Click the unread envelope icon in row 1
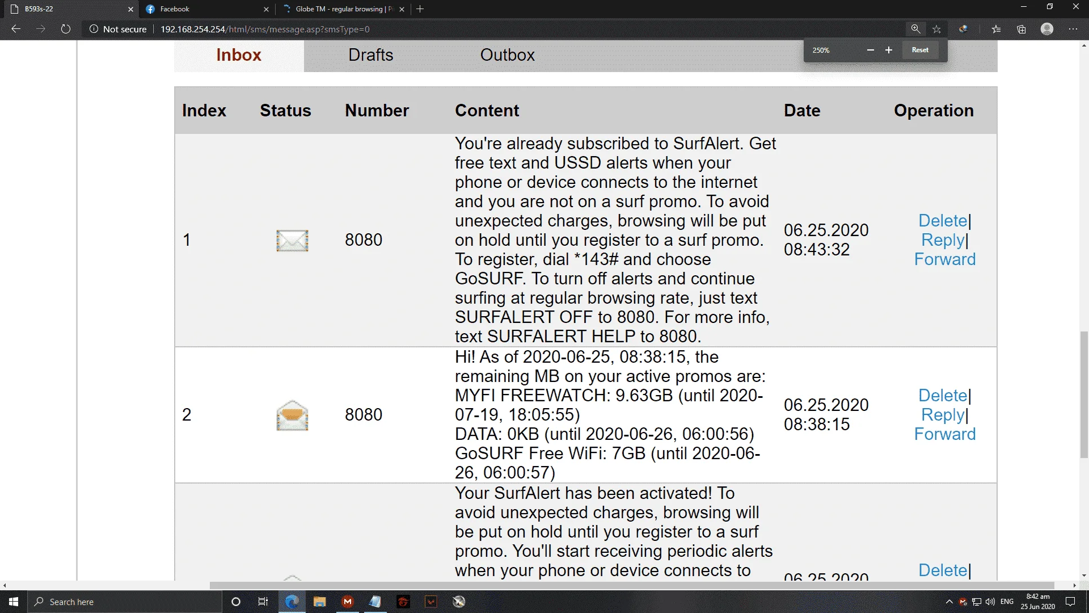 point(292,241)
